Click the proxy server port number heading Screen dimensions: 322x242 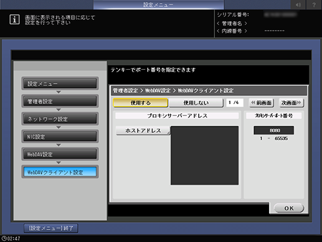point(274,116)
